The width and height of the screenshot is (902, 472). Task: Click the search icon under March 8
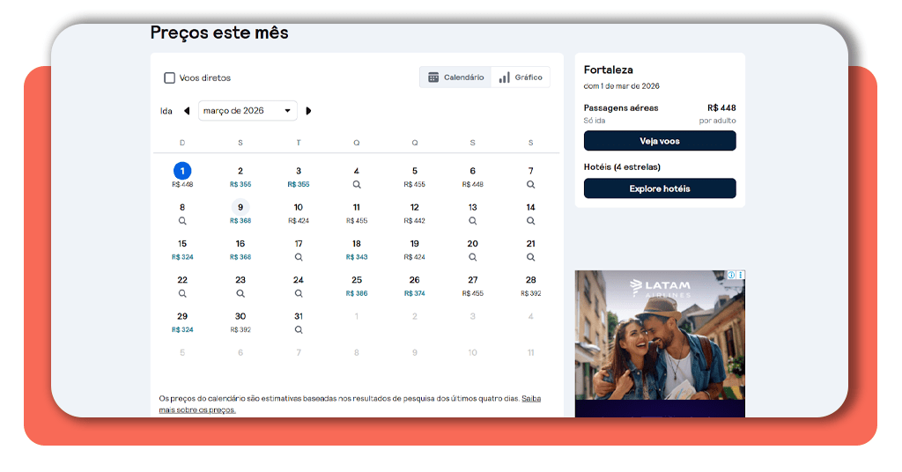(182, 221)
